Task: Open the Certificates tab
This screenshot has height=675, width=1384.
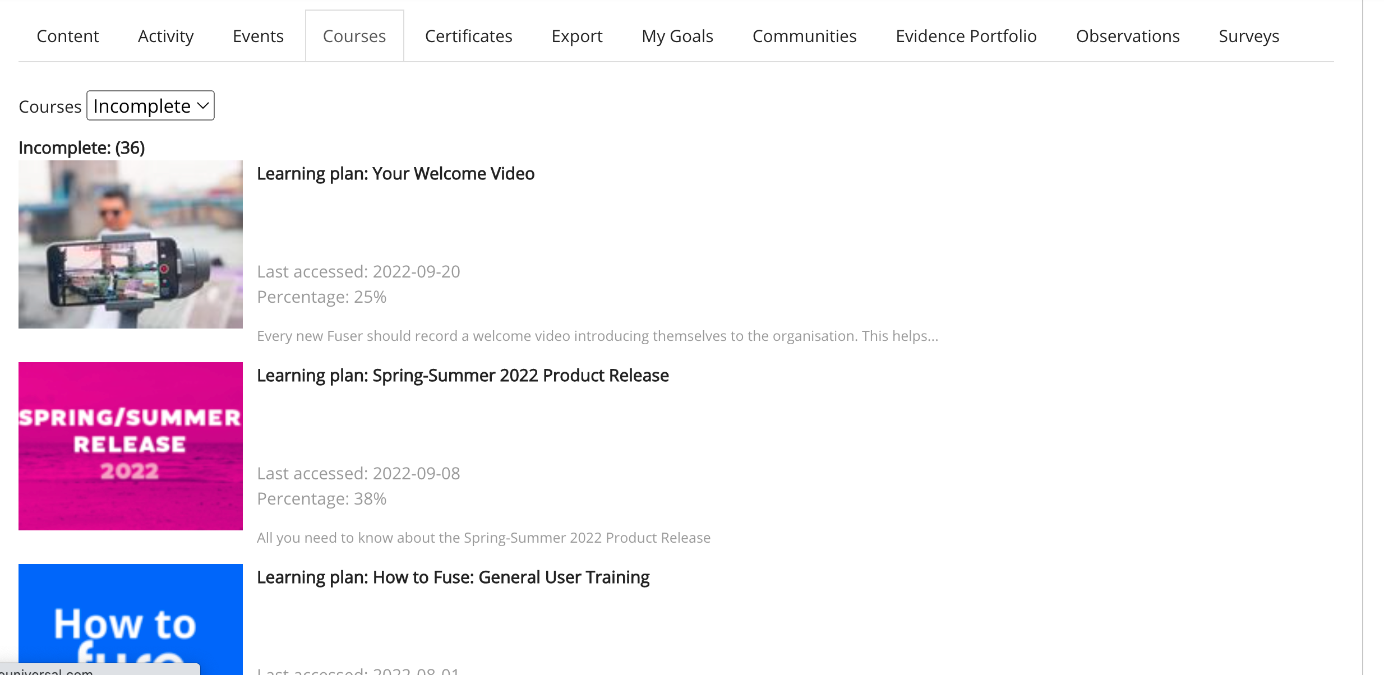Action: click(x=468, y=36)
